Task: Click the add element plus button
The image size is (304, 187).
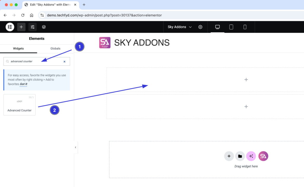Action: [x=21, y=27]
